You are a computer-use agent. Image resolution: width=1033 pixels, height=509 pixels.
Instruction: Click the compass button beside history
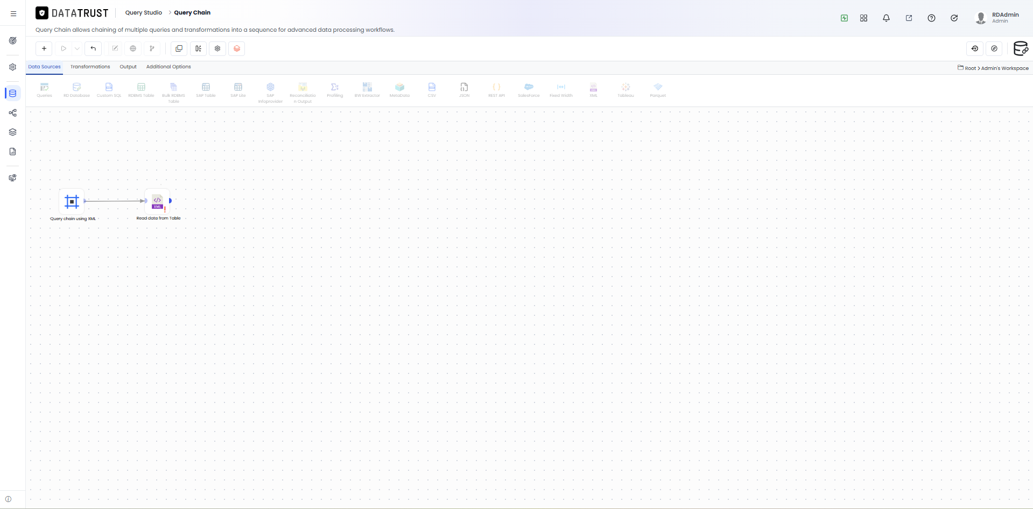[994, 48]
